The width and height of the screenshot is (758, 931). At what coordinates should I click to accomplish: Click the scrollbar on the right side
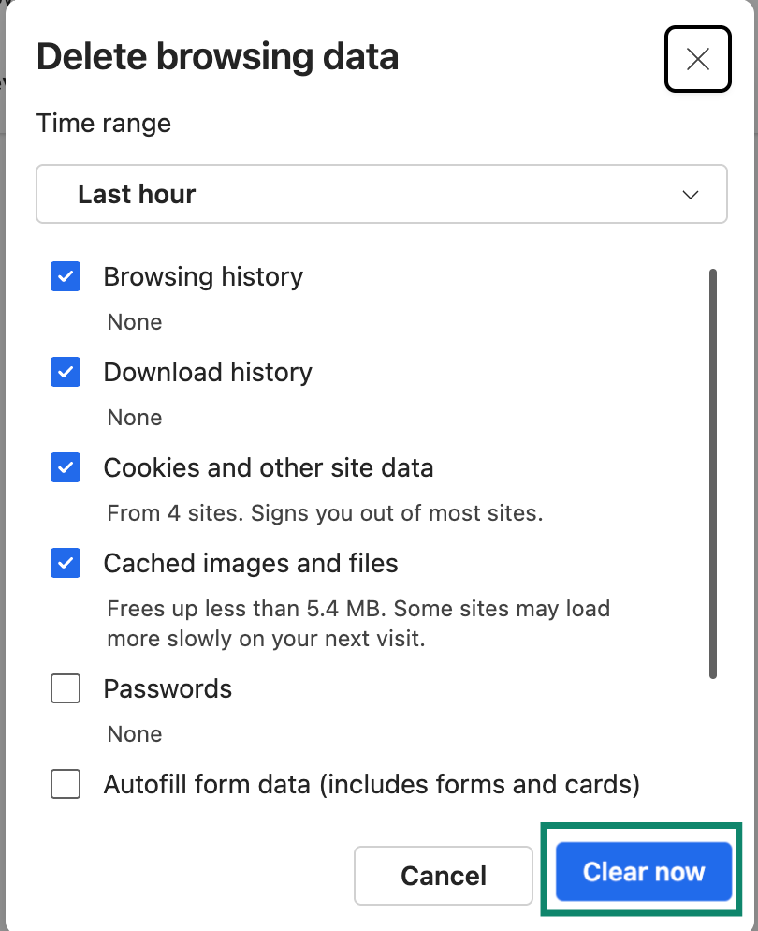tap(712, 468)
